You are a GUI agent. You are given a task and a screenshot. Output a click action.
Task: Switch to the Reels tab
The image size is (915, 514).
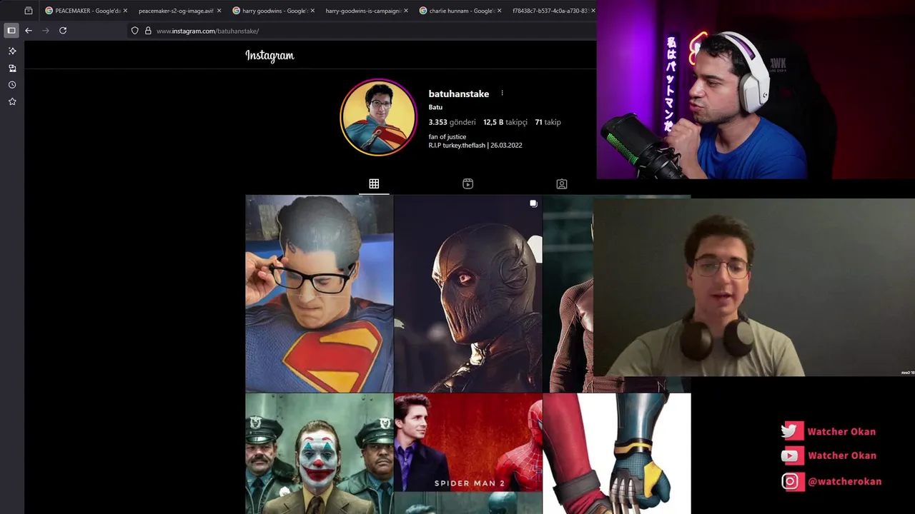pyautogui.click(x=468, y=184)
